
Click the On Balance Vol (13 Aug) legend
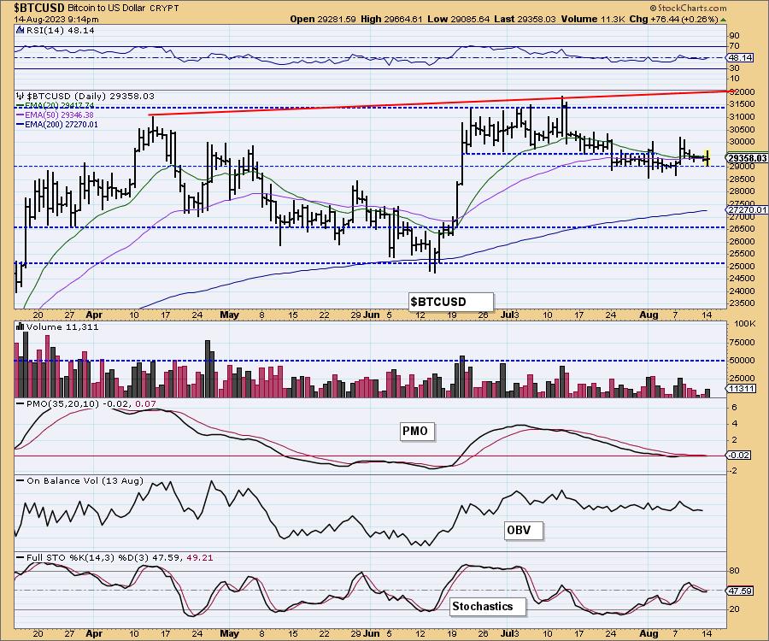coord(85,480)
